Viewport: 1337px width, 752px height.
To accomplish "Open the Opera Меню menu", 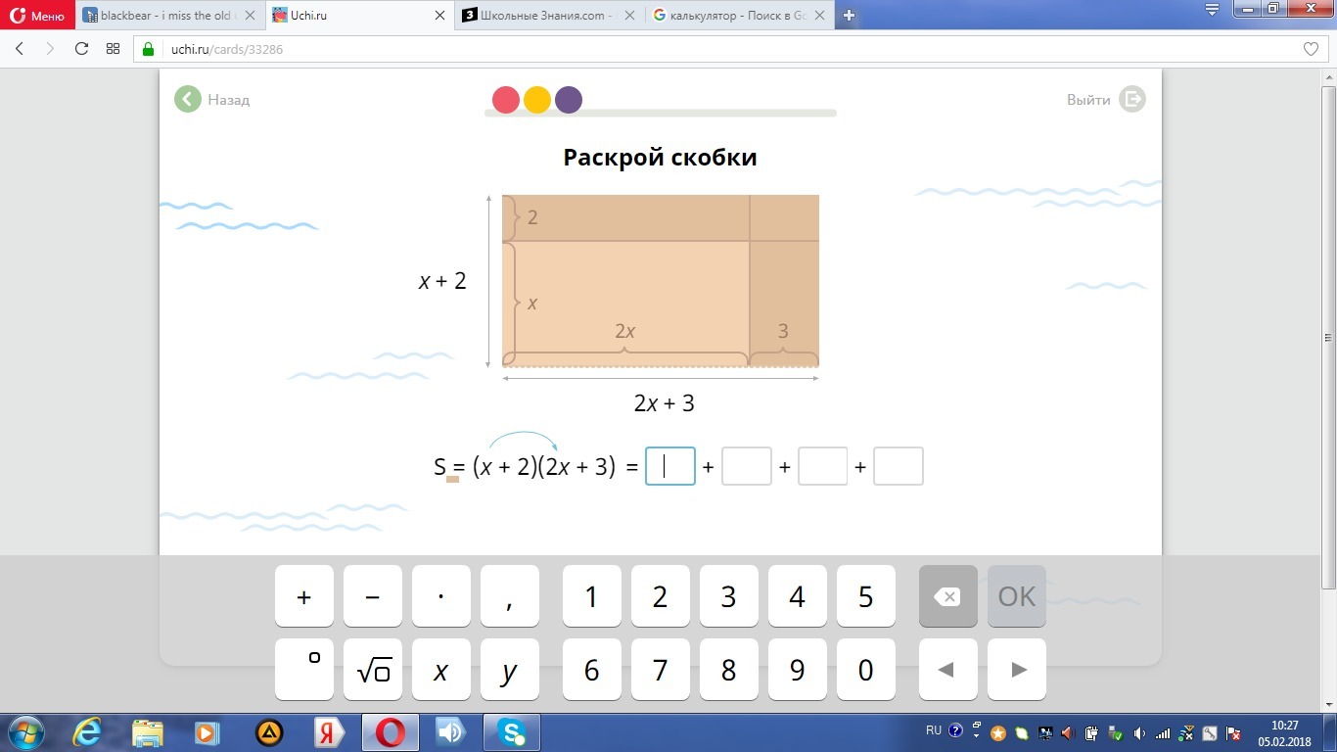I will (x=37, y=16).
